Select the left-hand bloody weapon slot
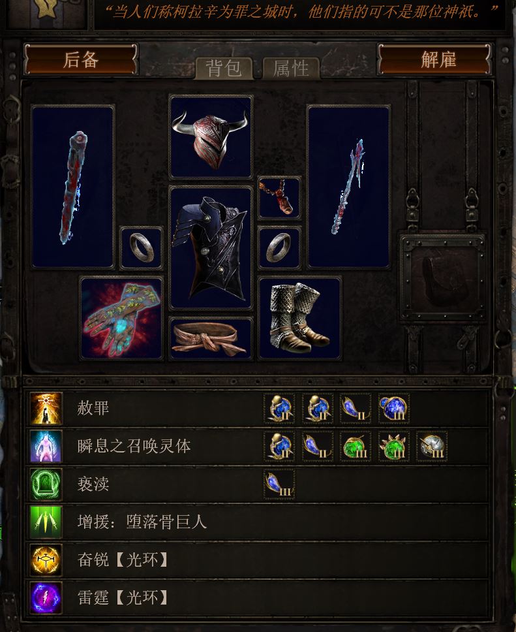 pyautogui.click(x=73, y=187)
